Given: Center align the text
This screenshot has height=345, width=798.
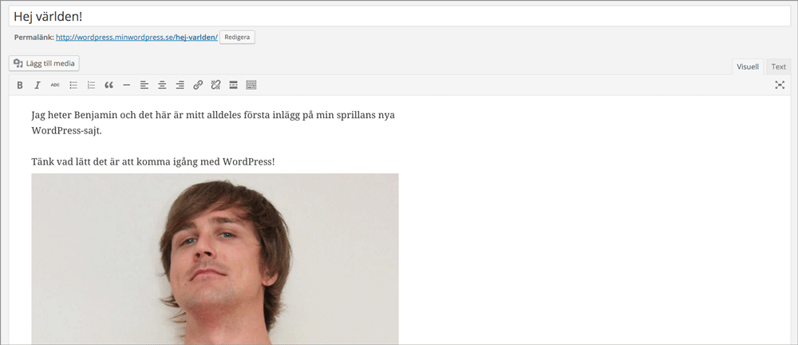Looking at the screenshot, I should pyautogui.click(x=162, y=85).
